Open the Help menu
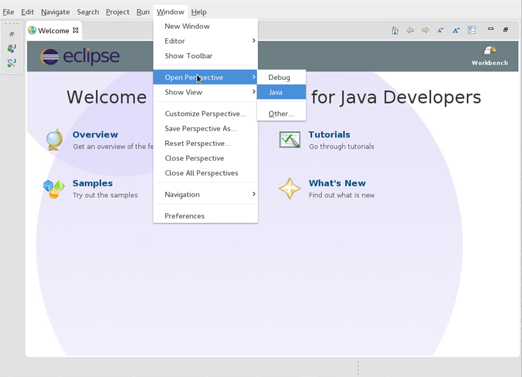The image size is (522, 377). 199,12
